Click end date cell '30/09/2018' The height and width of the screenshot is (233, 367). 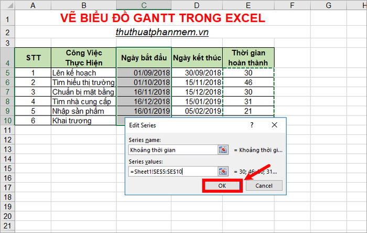click(x=197, y=72)
